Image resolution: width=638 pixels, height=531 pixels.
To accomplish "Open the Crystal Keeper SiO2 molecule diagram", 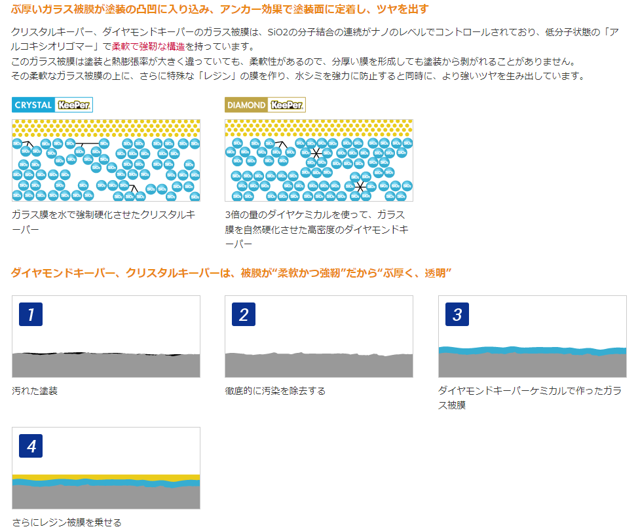I will tap(106, 160).
